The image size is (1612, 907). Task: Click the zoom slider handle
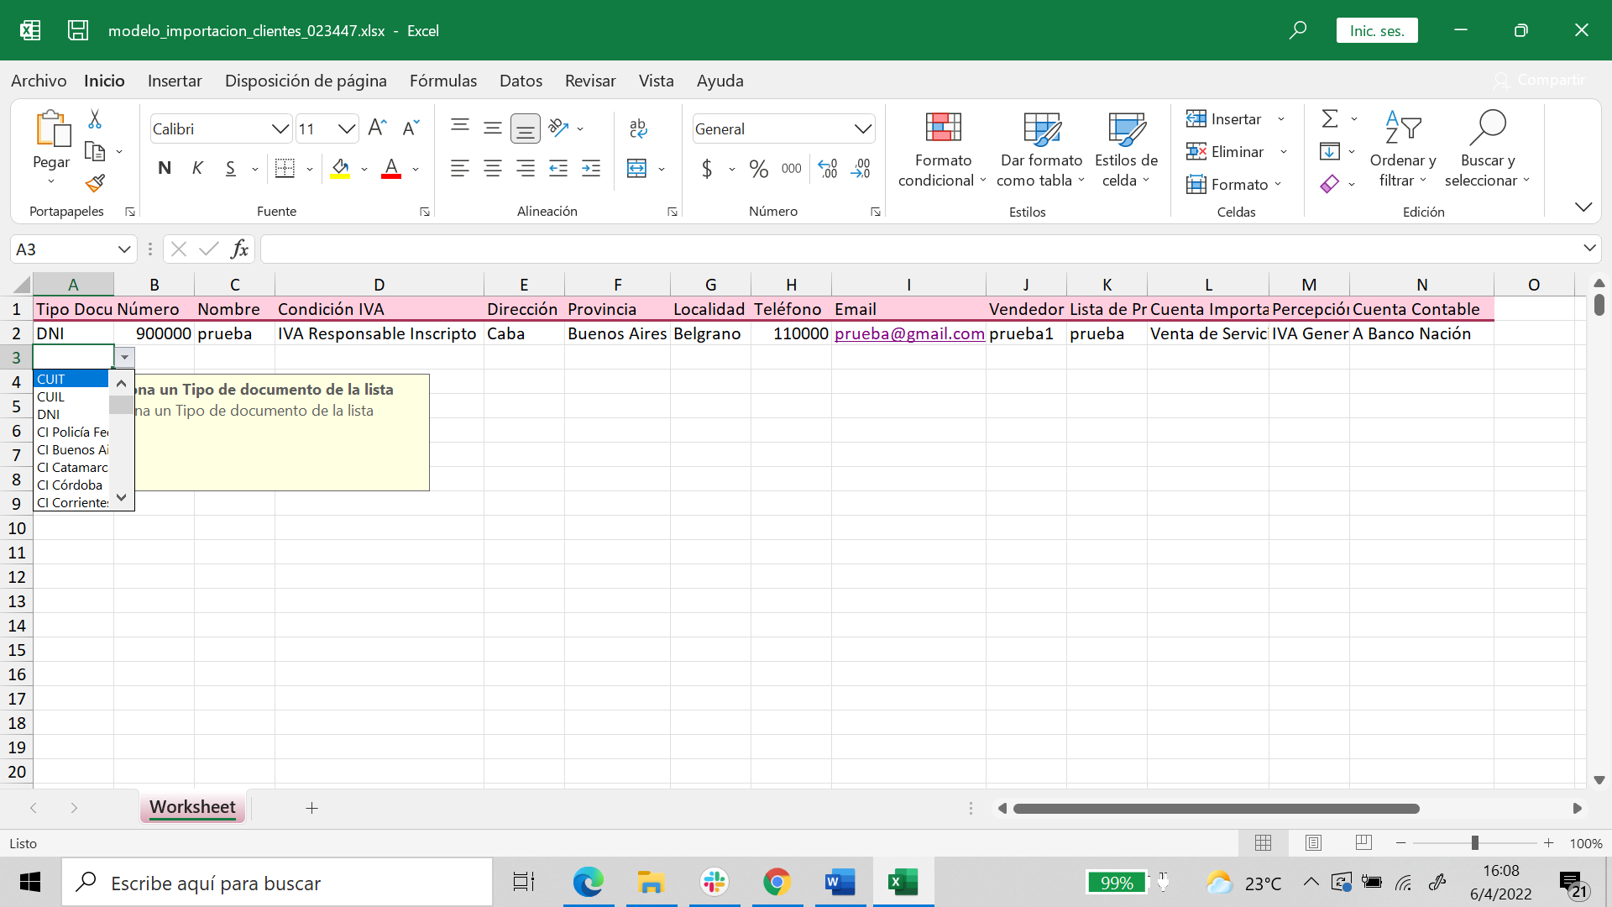point(1474,842)
